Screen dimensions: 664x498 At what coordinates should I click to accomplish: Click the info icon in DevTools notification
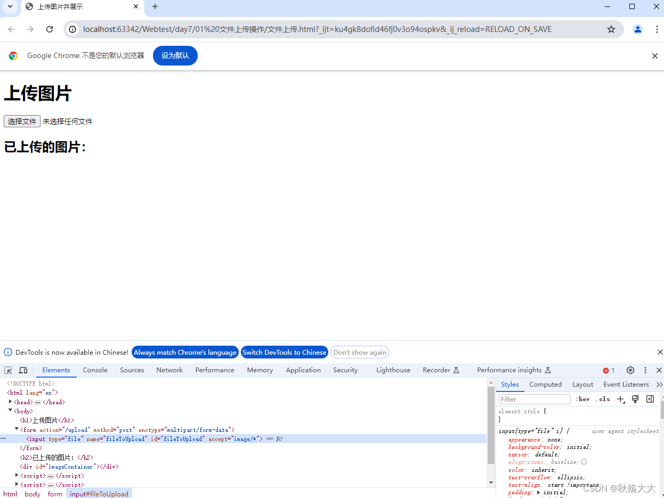[x=8, y=352]
